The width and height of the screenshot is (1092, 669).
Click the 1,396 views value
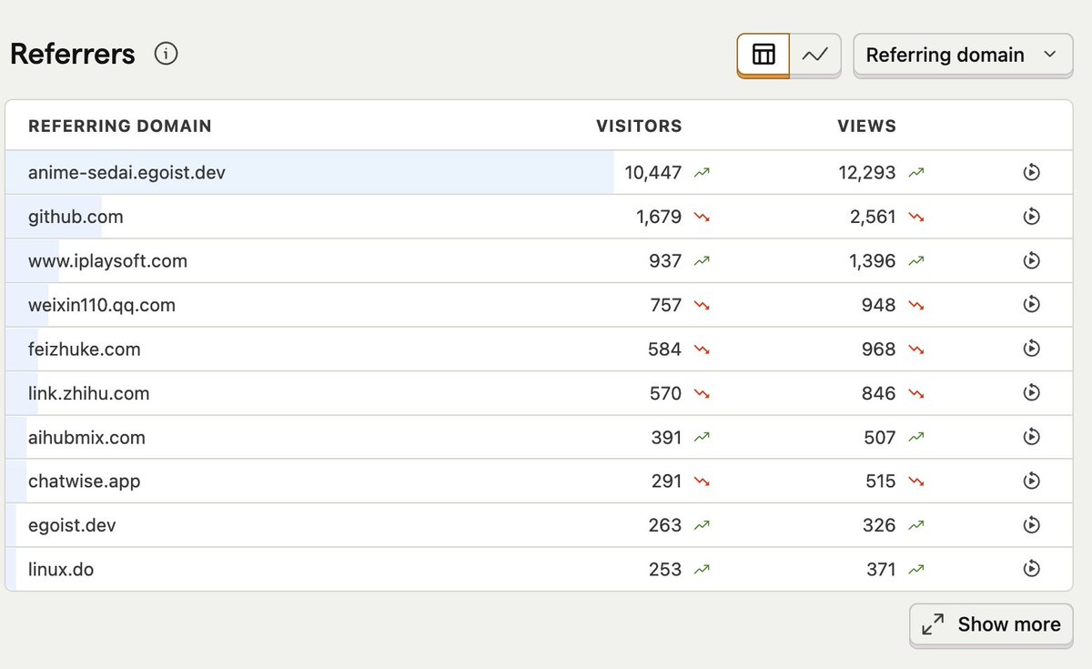(873, 261)
